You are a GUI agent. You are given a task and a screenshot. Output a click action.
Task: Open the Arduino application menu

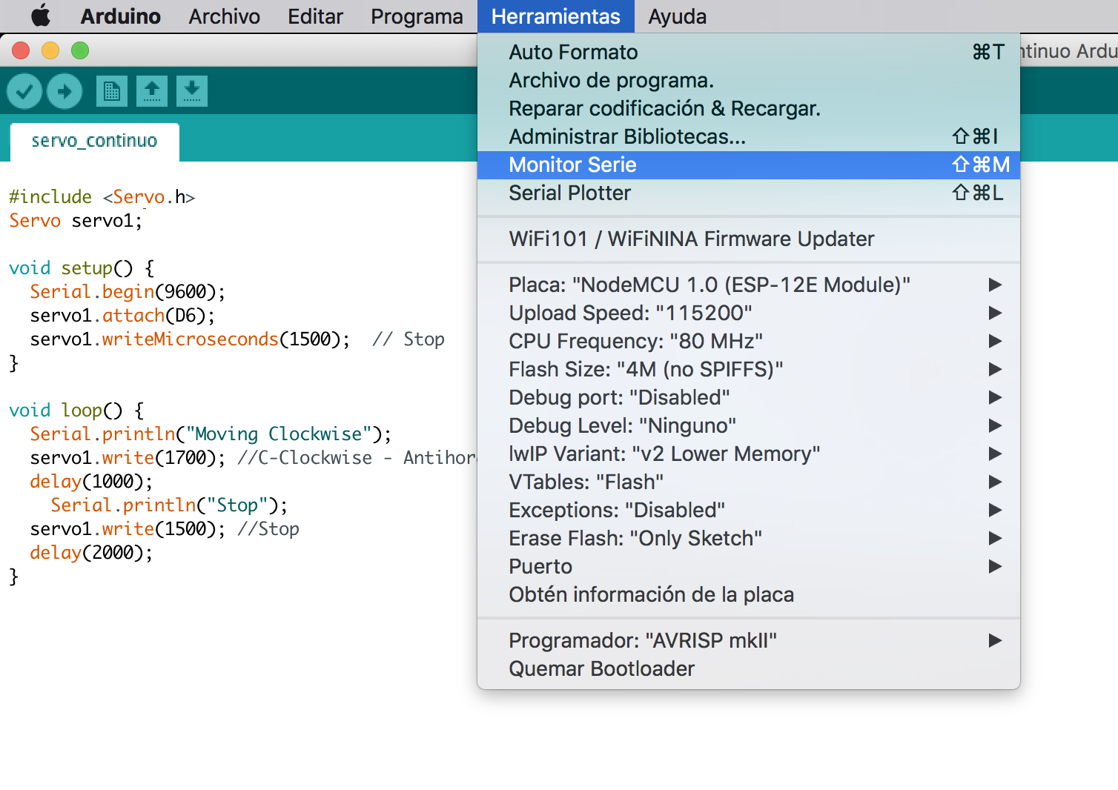coord(120,16)
